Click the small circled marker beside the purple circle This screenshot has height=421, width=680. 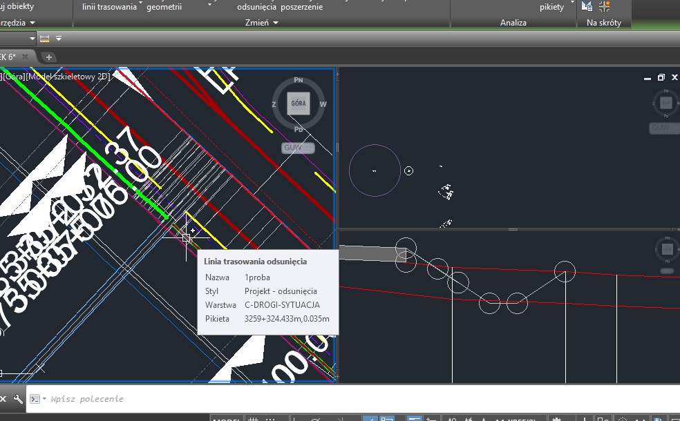coord(408,171)
